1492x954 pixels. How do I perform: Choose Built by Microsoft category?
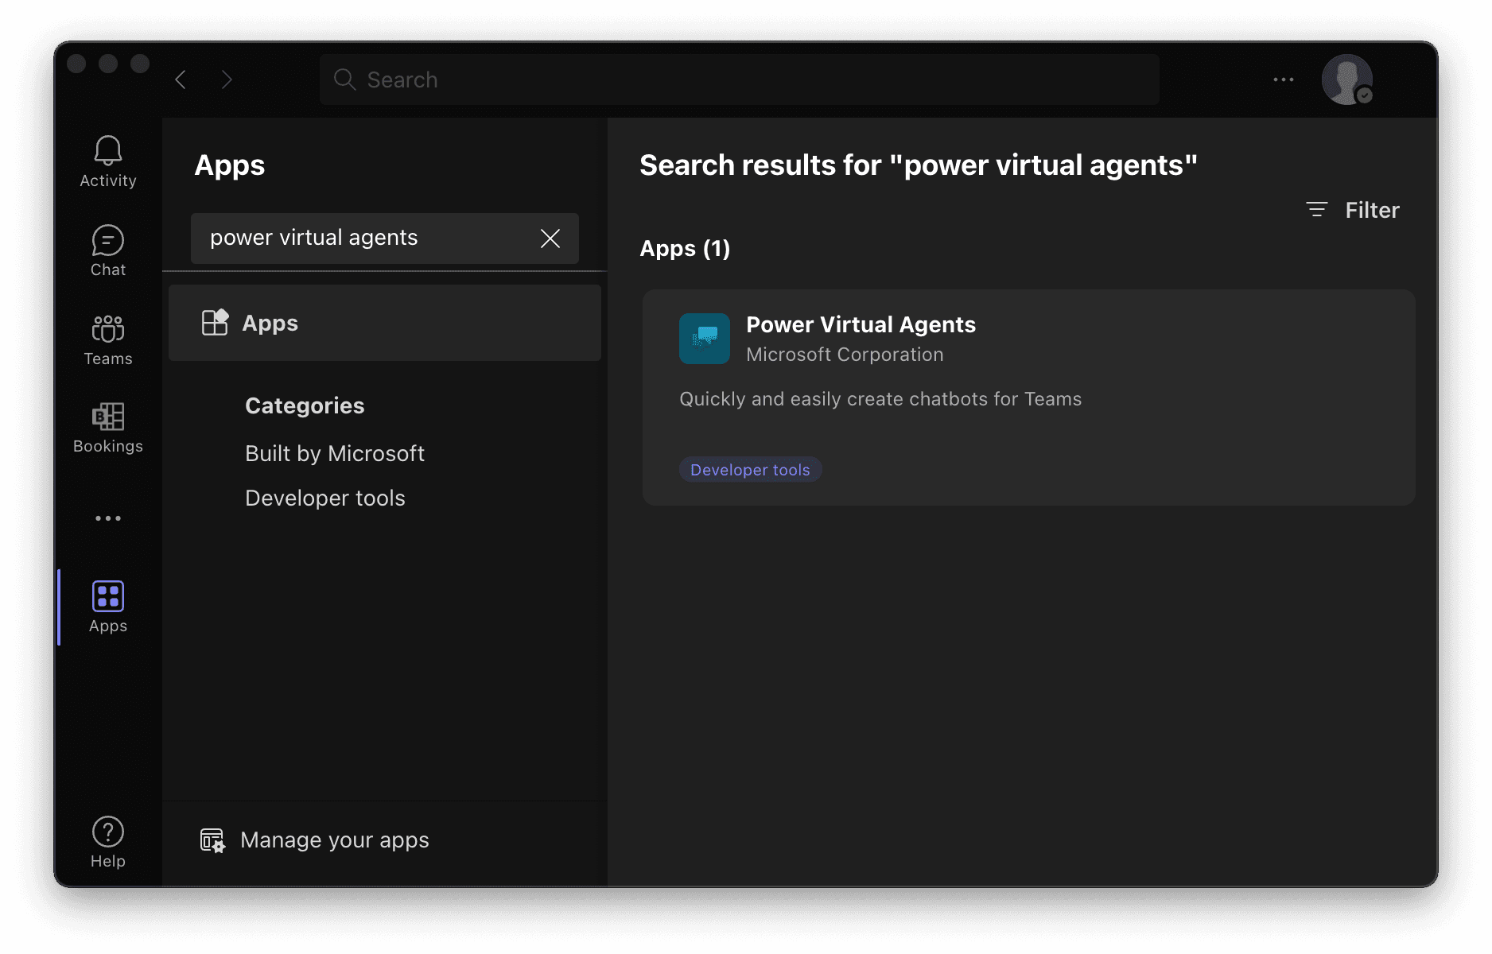[335, 453]
